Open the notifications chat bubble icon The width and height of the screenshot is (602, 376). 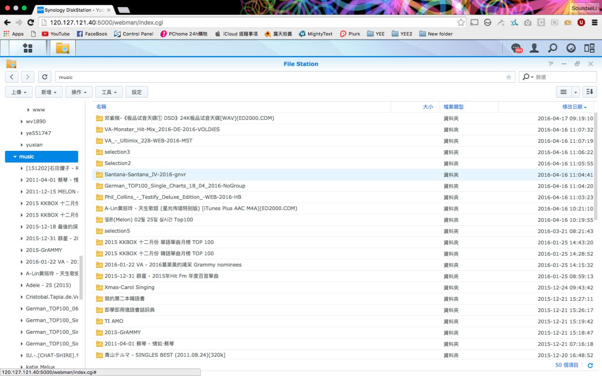click(x=516, y=48)
